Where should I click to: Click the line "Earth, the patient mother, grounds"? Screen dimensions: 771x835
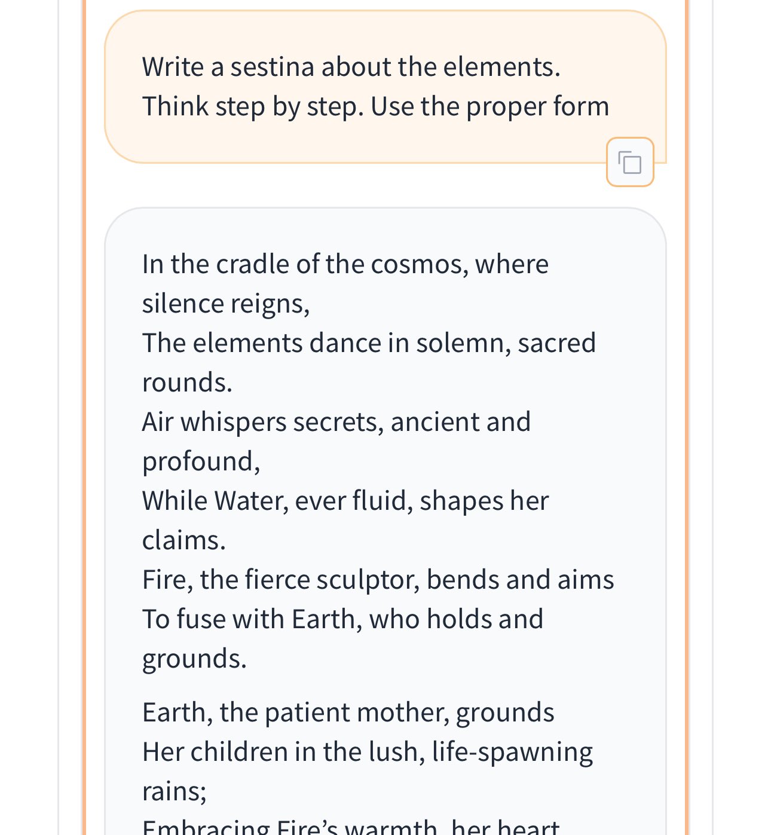click(x=348, y=712)
